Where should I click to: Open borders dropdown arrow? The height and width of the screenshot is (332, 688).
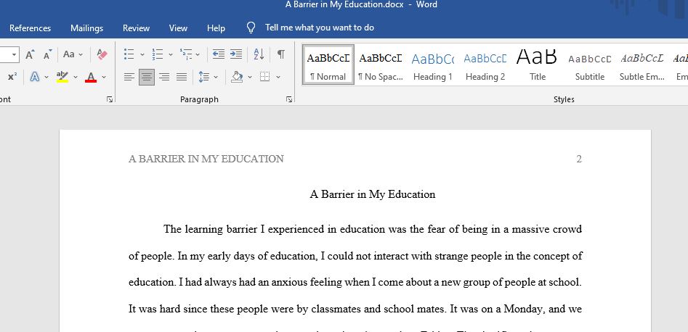pos(278,78)
